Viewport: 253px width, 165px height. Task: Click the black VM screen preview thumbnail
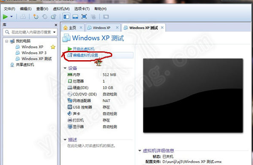pyautogui.click(x=193, y=95)
